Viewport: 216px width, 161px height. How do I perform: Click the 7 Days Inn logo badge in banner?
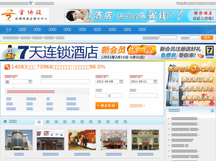[x=209, y=52]
